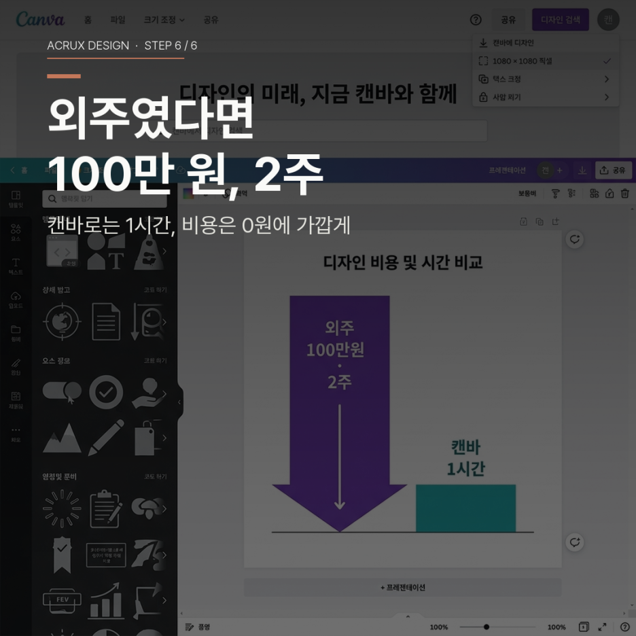
Task: Select the draw pencil sidebar icon
Action: pos(16,367)
